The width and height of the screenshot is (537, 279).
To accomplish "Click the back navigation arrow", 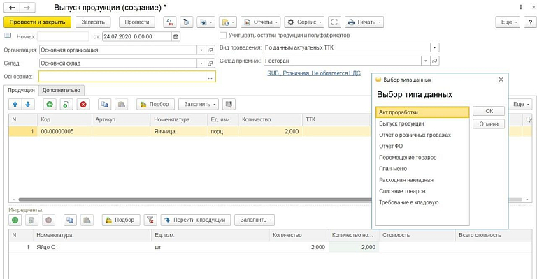I will 10,8.
